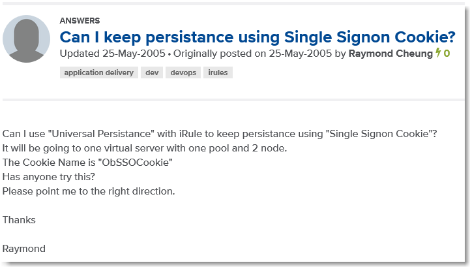Click the green lightning bolt kudos icon
Screen dimensions: 470x267
pos(438,54)
